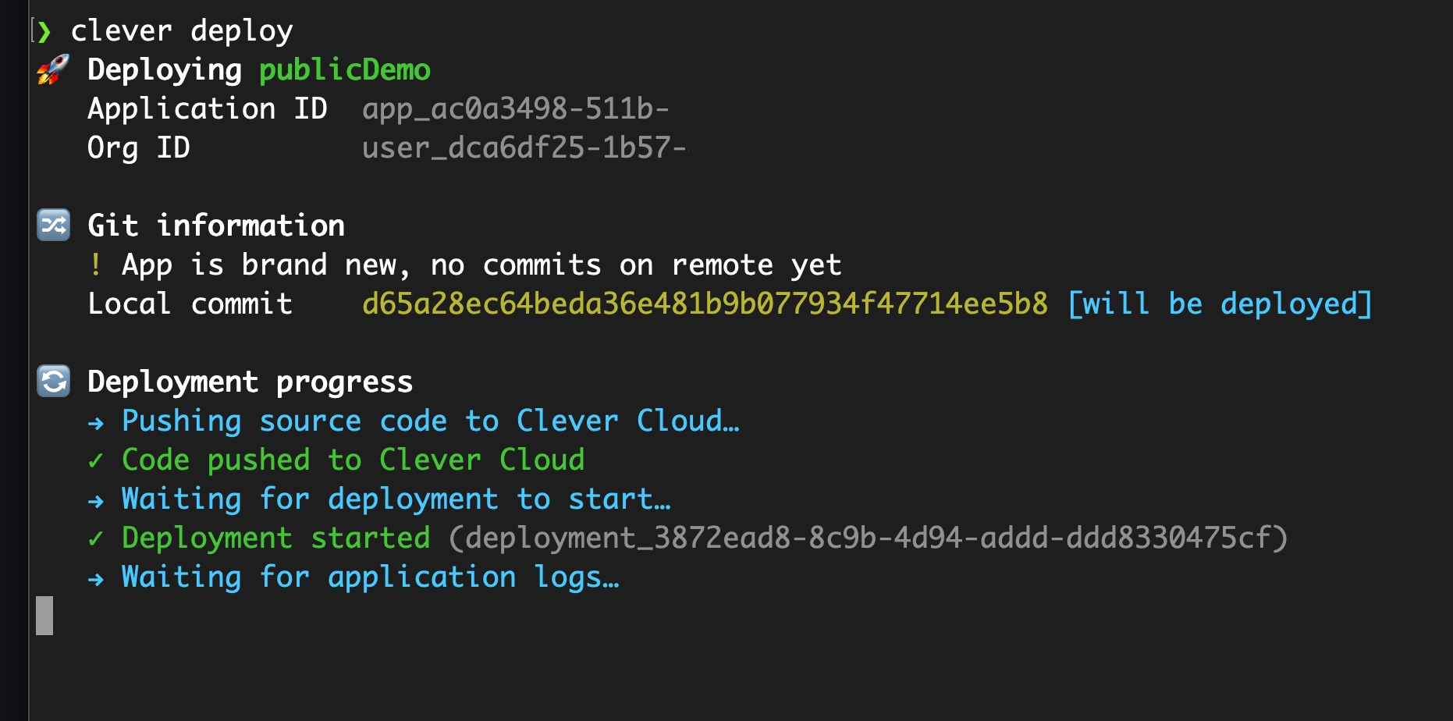Click the green prompt chevron

pyautogui.click(x=44, y=32)
